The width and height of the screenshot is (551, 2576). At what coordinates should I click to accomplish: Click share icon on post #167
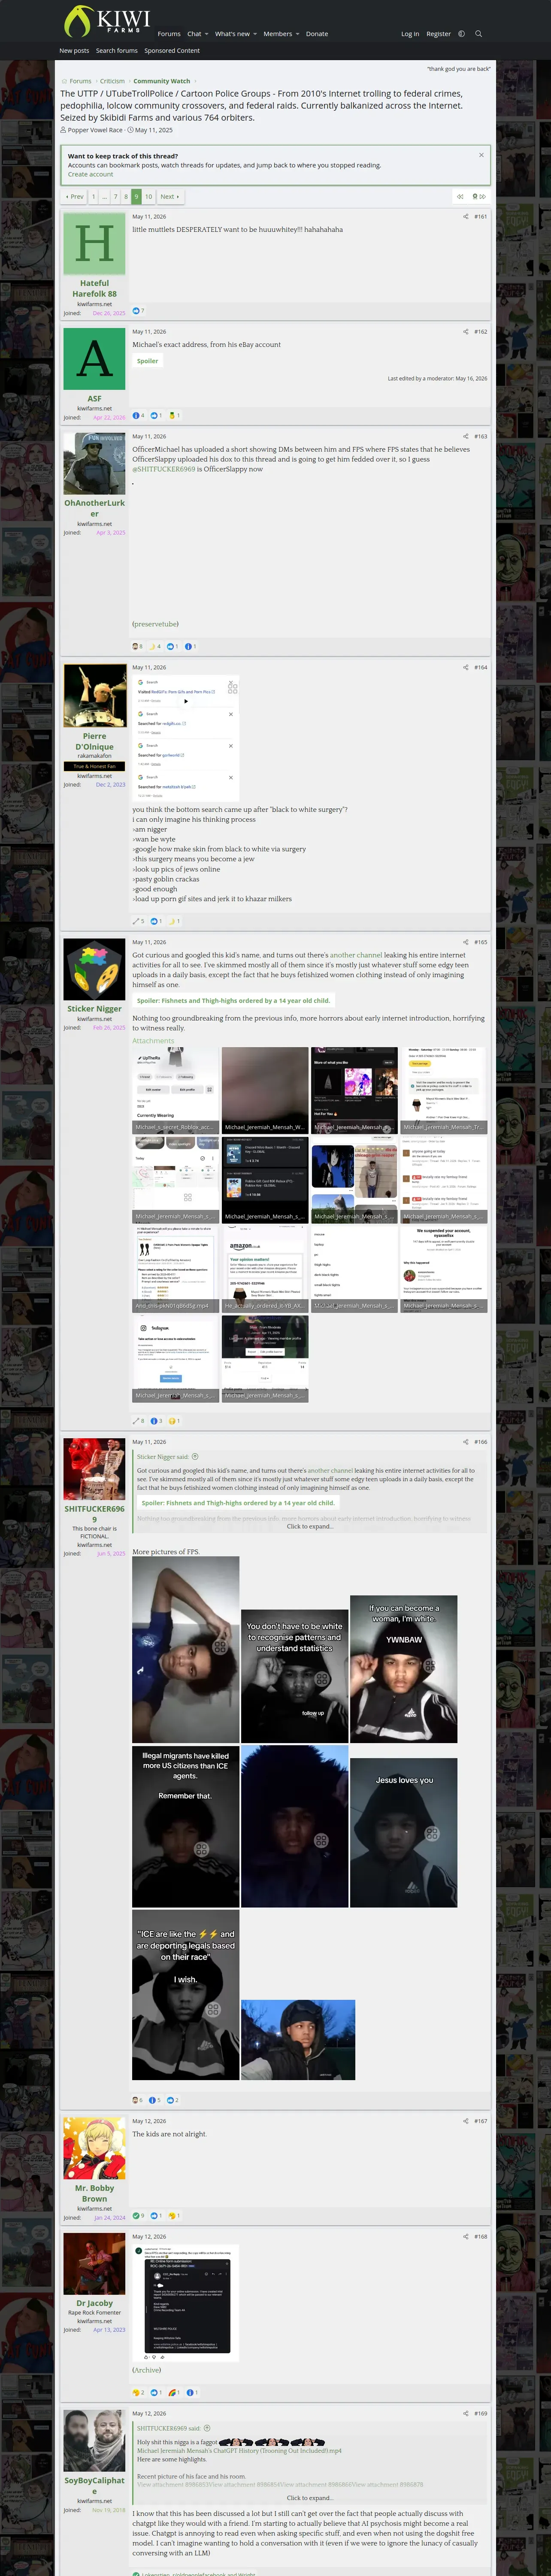pyautogui.click(x=465, y=2121)
